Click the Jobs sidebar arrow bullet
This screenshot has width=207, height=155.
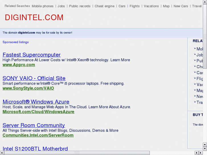(x=194, y=54)
